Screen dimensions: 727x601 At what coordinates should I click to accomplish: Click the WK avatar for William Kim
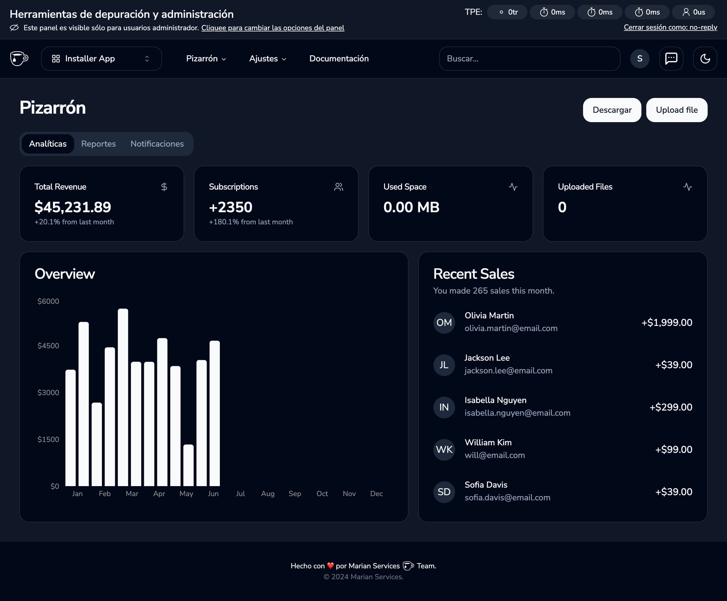pos(444,450)
